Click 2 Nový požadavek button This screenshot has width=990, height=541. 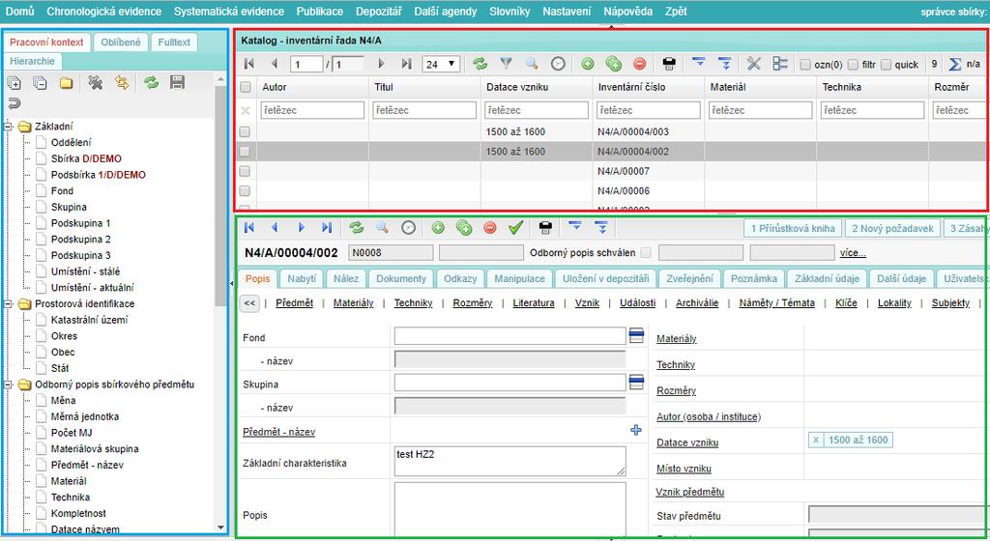tap(892, 228)
